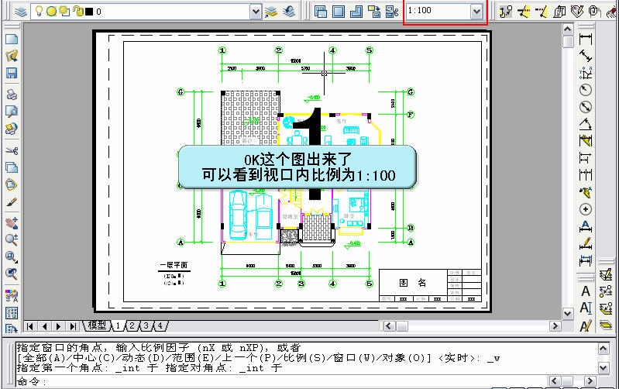The height and width of the screenshot is (389, 619).
Task: Open the Layer Properties Manager icon
Action: point(20,12)
